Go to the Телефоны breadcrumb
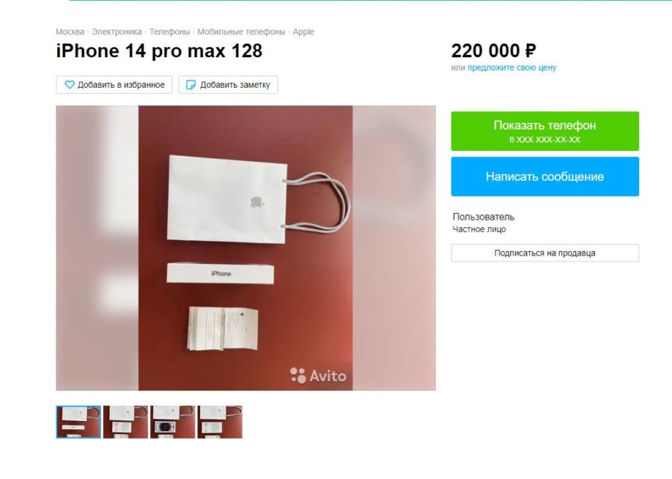Screen dimensions: 672x479 click(169, 32)
